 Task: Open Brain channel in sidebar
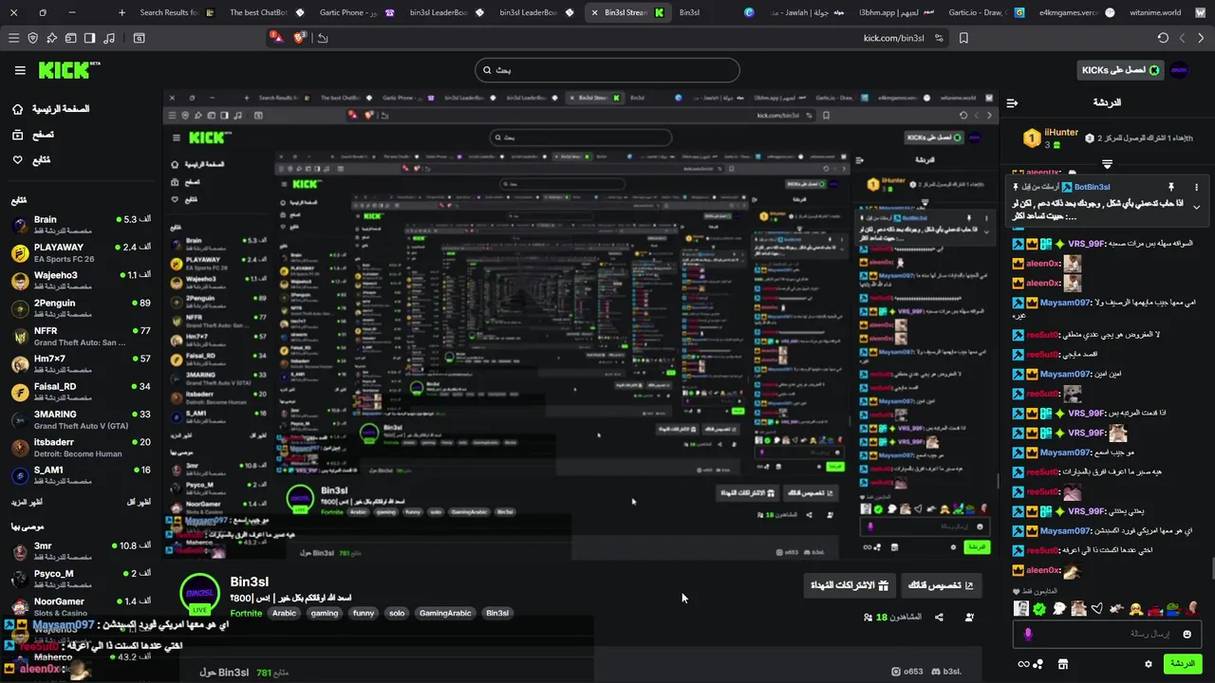pos(81,225)
